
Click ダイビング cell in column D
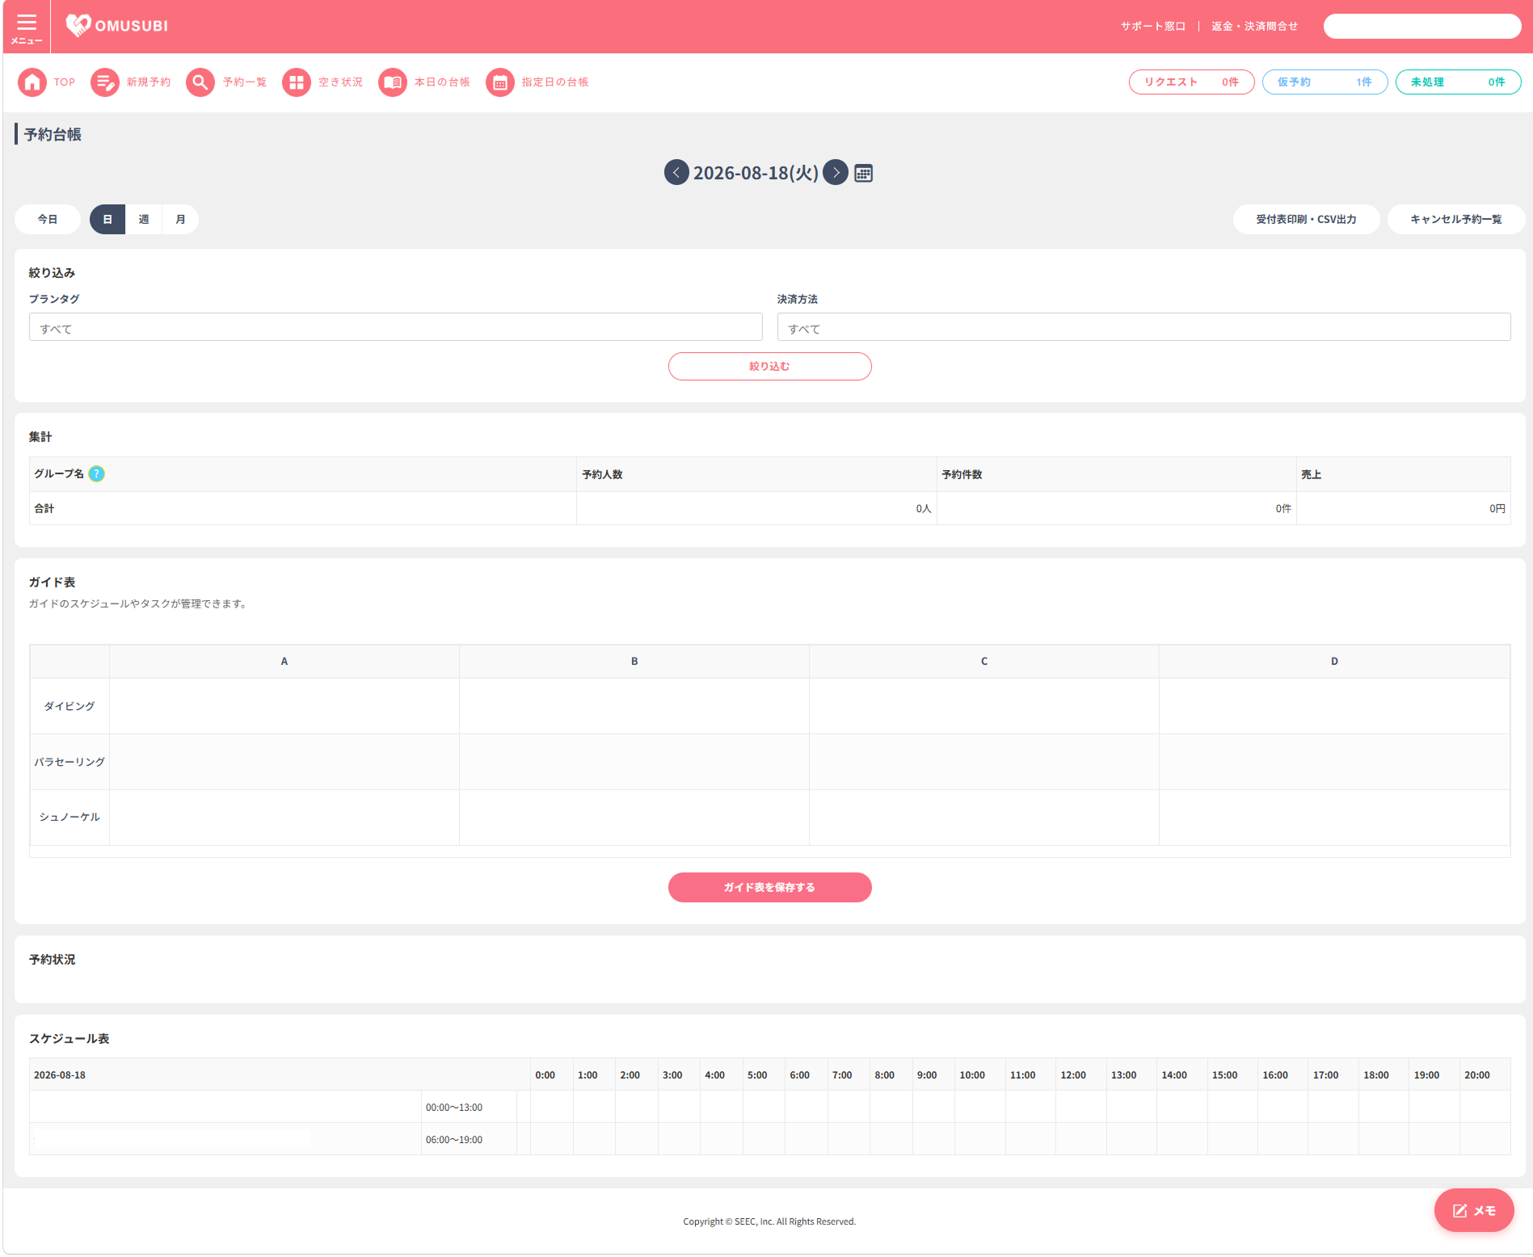tap(1334, 706)
